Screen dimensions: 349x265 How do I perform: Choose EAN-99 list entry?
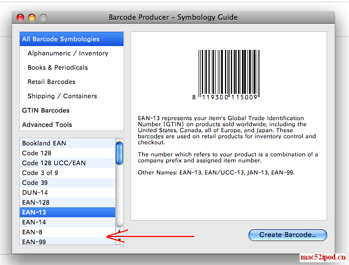(67, 241)
